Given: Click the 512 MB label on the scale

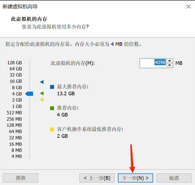Looking at the screenshot, I should 14,113.
